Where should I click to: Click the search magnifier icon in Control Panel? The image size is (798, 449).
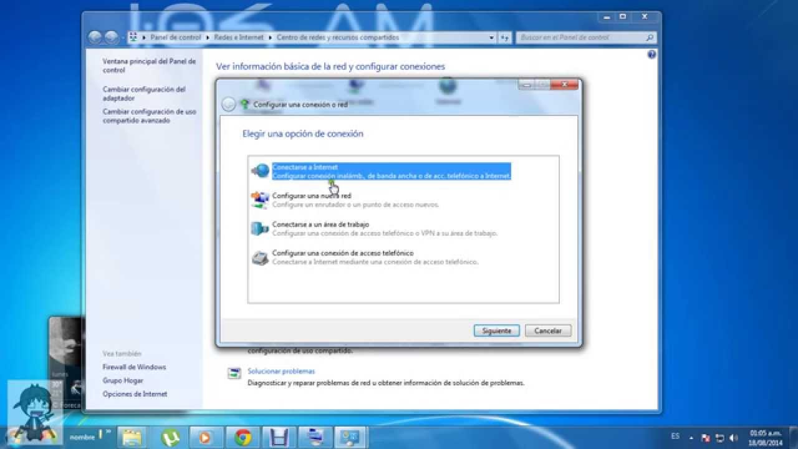click(x=650, y=37)
